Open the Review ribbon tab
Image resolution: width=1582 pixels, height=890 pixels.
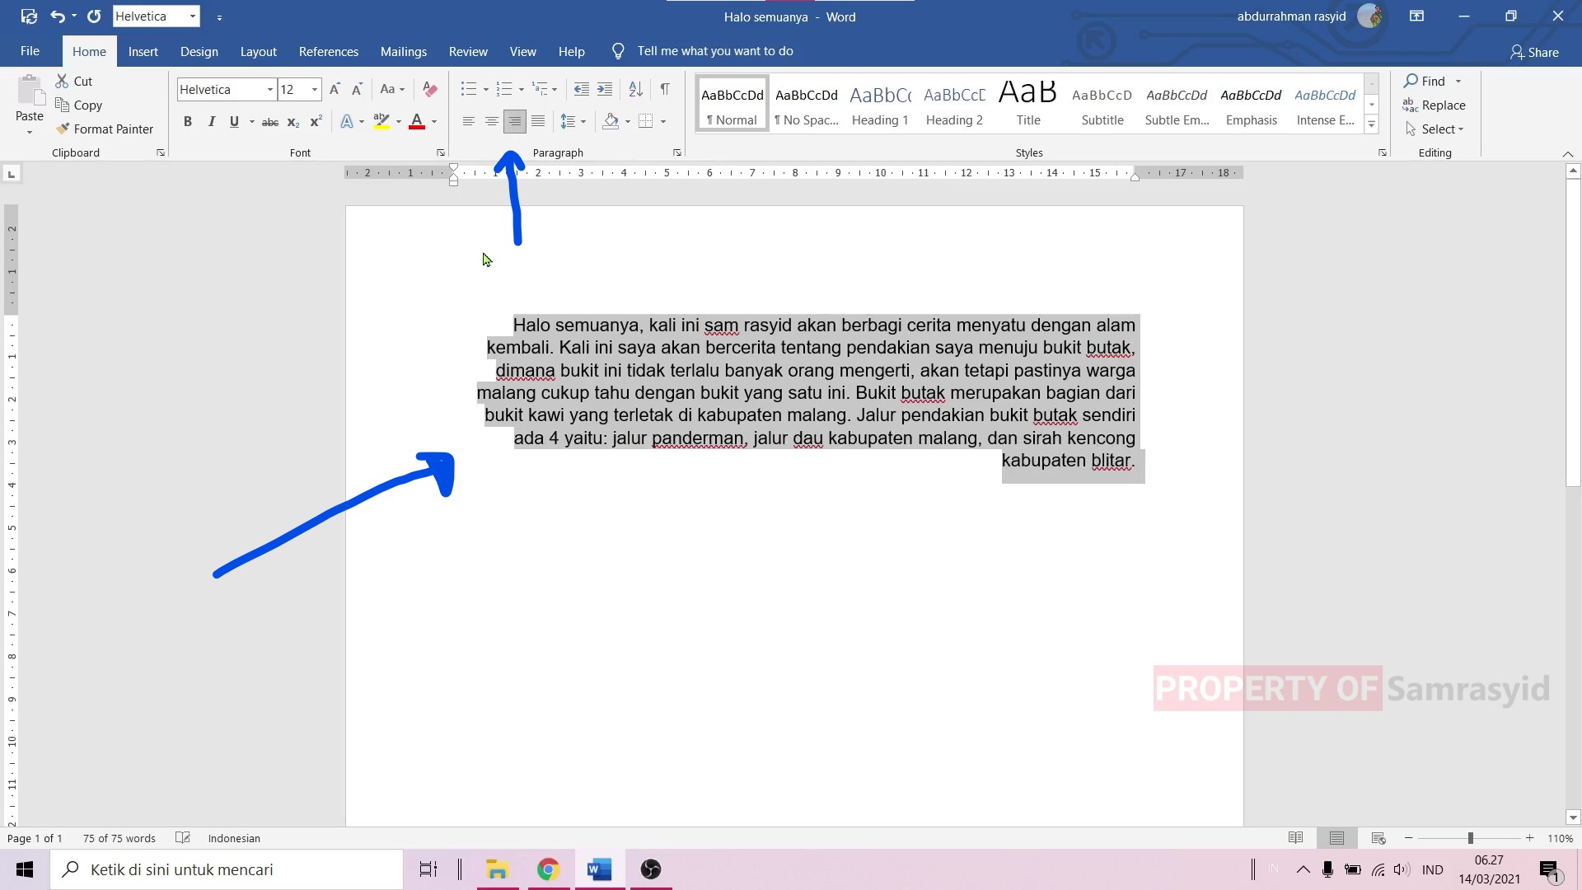467,51
